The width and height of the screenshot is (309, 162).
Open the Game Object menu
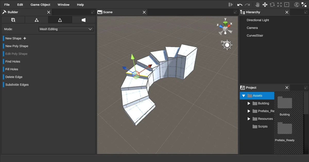click(40, 4)
